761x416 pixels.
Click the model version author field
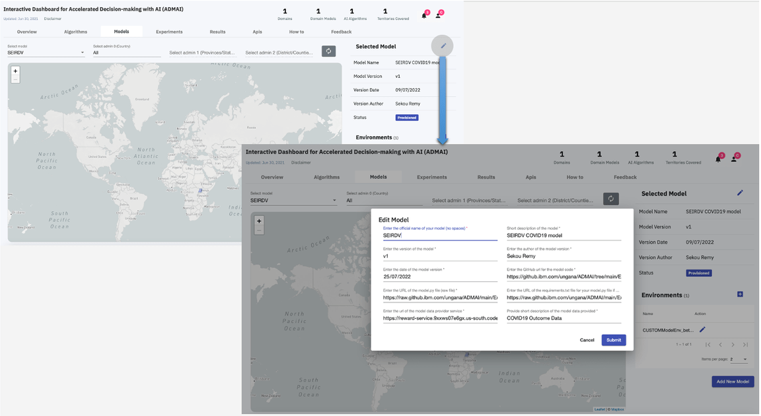(563, 256)
